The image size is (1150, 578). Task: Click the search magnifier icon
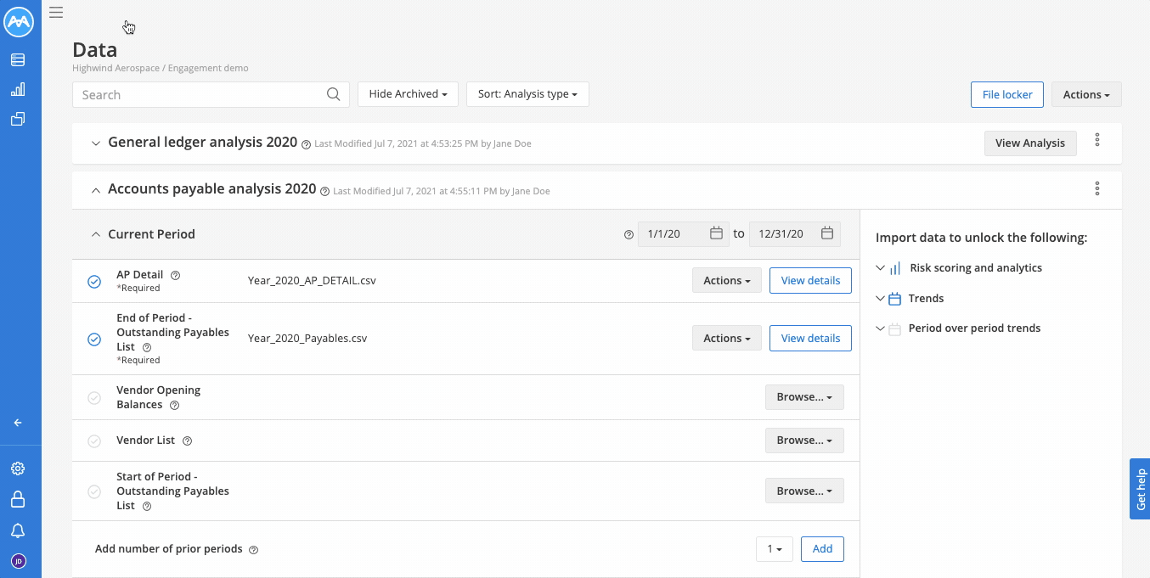point(334,94)
